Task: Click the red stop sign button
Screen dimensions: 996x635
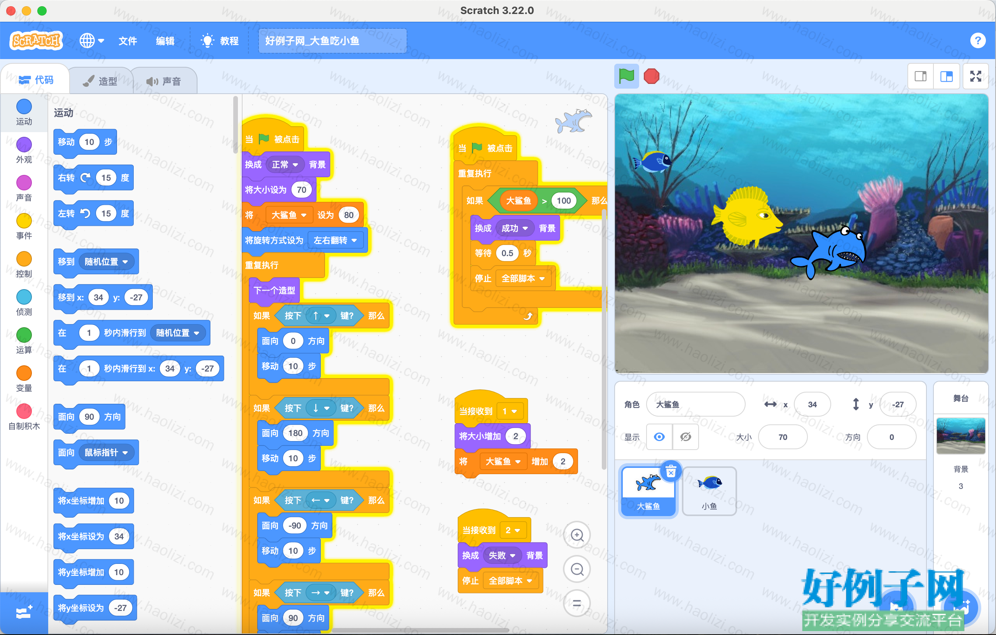Action: pos(652,76)
